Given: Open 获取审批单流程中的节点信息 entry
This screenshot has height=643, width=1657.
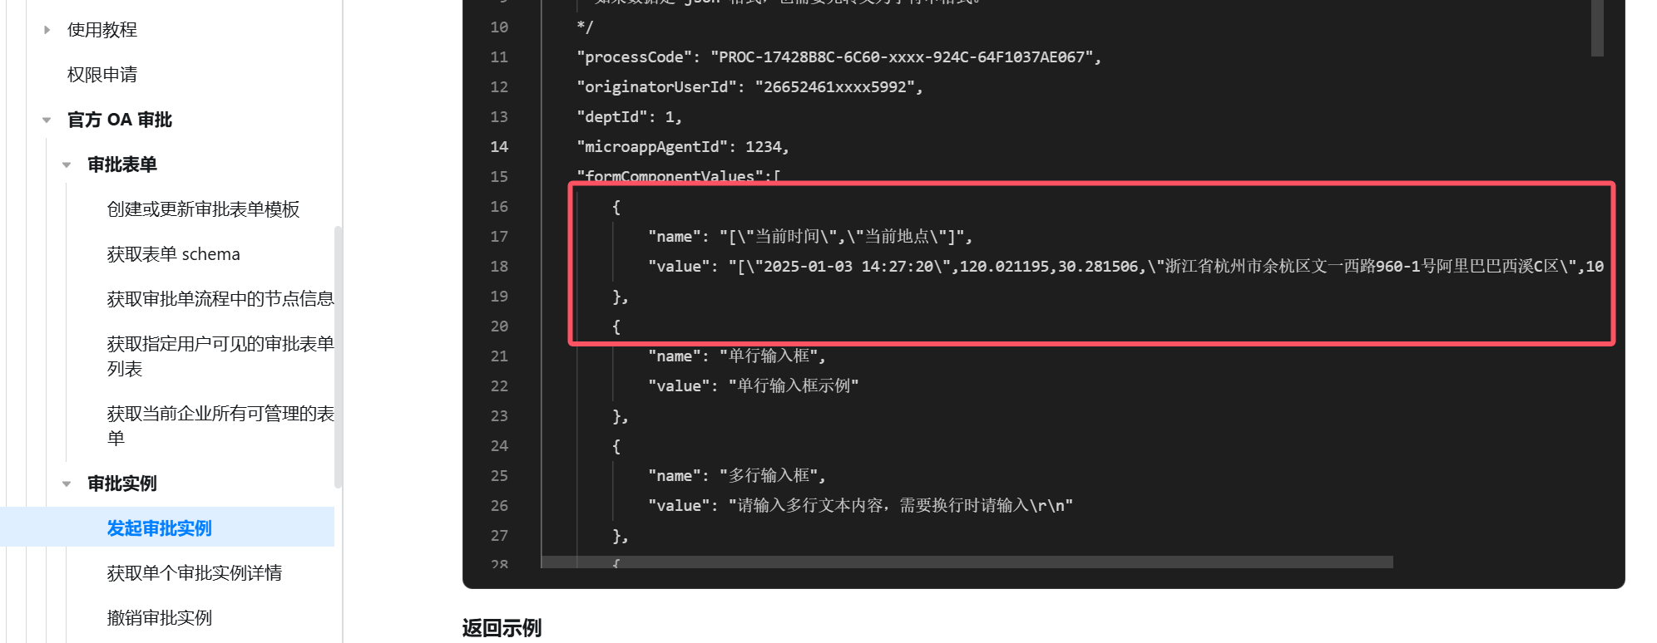Looking at the screenshot, I should click(x=220, y=299).
